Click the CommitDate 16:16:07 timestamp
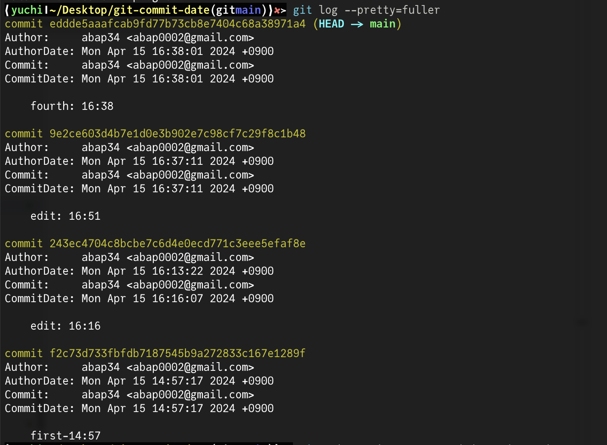Viewport: 607px width, 445px height. (178, 298)
